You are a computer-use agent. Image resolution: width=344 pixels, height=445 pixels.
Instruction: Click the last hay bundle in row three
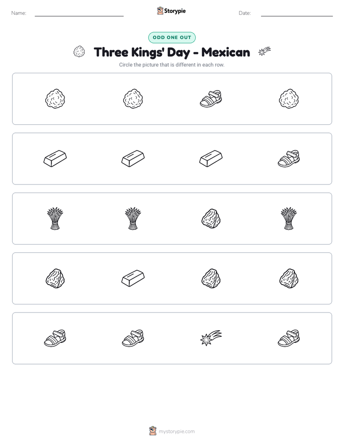(289, 219)
